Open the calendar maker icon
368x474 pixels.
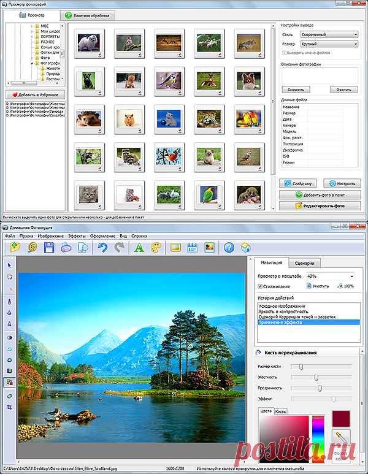point(193,248)
